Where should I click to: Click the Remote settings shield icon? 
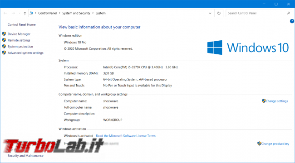(4, 40)
